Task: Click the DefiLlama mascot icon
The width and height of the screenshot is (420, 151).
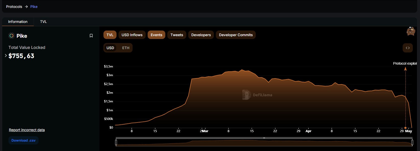Action: pyautogui.click(x=411, y=31)
